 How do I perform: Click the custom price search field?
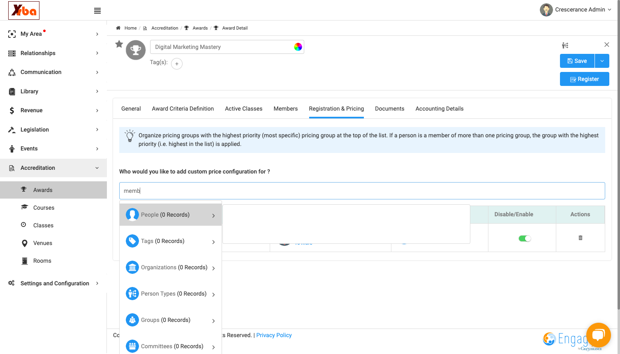click(x=362, y=191)
